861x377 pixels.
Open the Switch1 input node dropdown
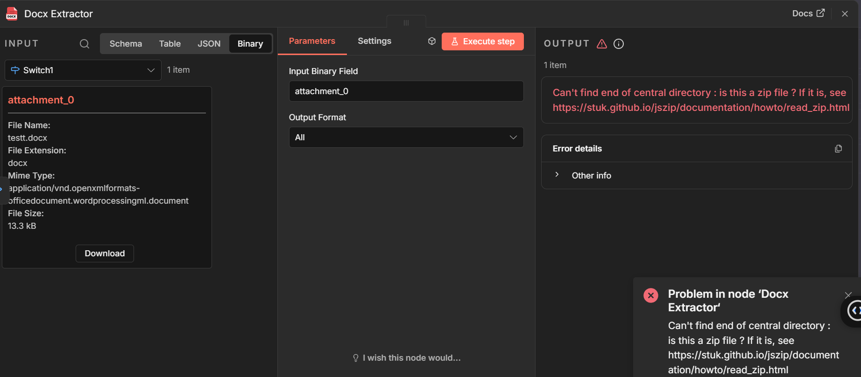pyautogui.click(x=83, y=70)
